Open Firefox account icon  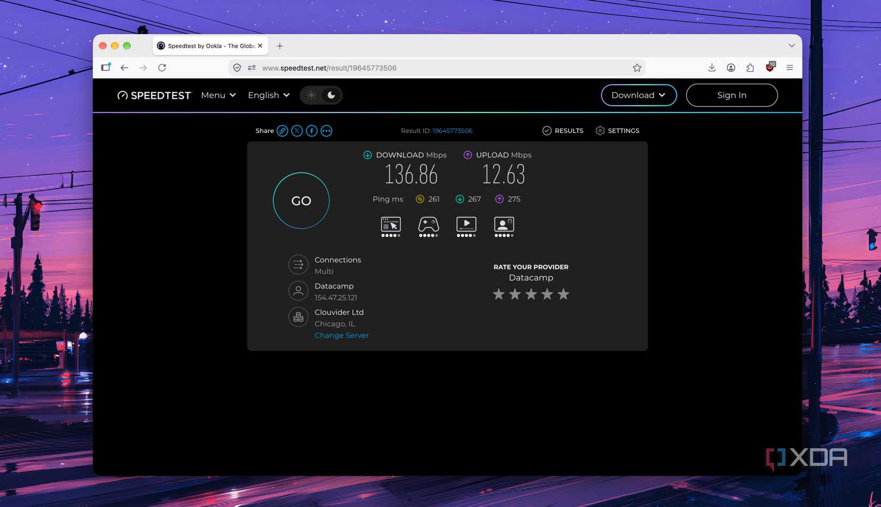coord(731,68)
